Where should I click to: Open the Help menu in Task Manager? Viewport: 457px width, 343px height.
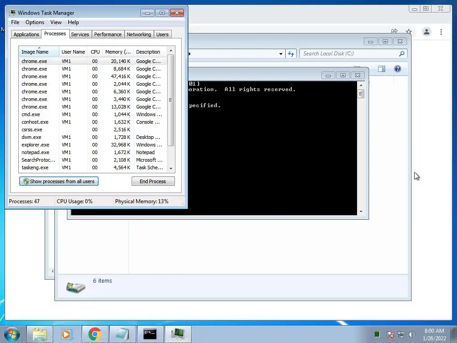pos(73,22)
